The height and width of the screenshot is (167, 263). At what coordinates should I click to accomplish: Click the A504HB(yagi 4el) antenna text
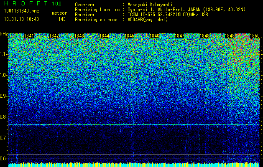coord(148,20)
